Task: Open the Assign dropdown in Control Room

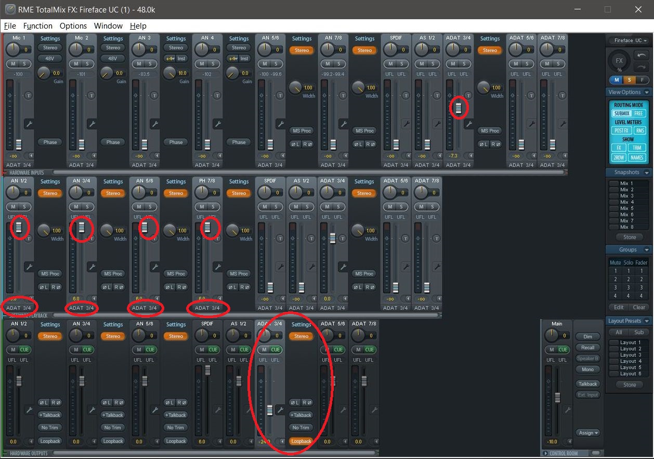Action: tap(588, 432)
